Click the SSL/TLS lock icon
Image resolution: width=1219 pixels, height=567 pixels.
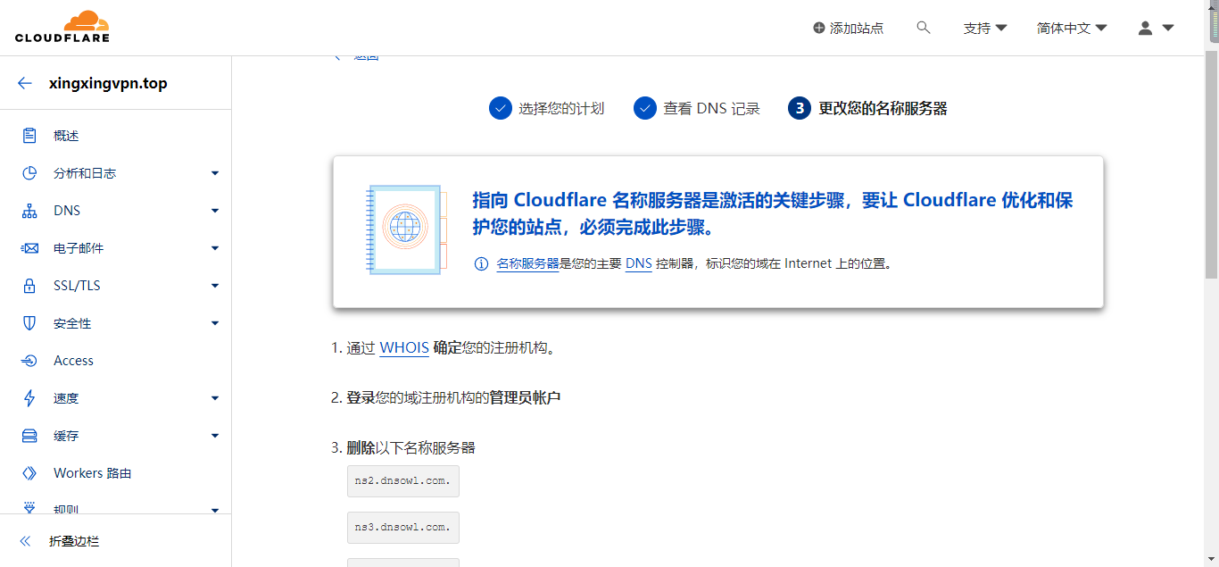(x=29, y=286)
